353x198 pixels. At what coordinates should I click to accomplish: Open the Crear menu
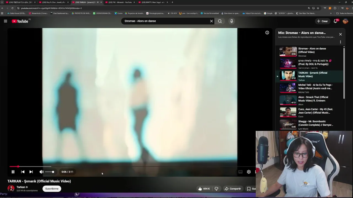pos(322,21)
